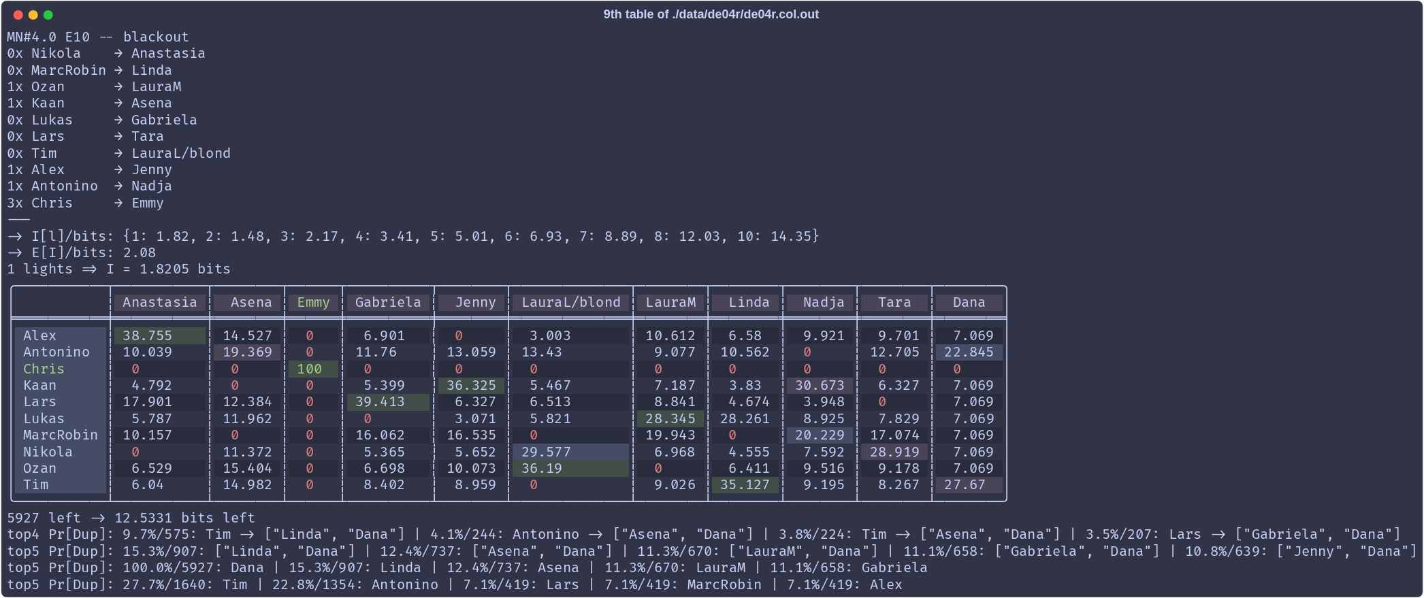
Task: Click the 29.577 cell in Nikola row
Action: coord(571,452)
